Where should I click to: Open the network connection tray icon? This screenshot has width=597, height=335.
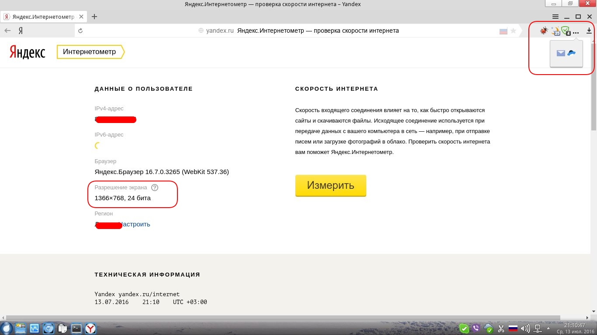(x=538, y=328)
